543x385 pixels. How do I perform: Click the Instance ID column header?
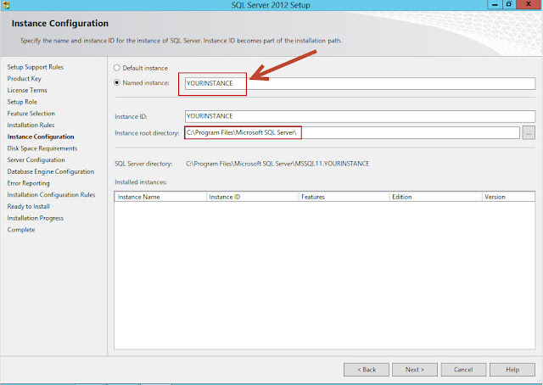(253, 197)
